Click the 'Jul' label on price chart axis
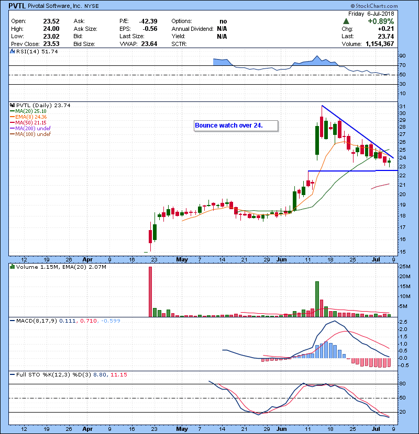419x434 pixels. [376, 260]
